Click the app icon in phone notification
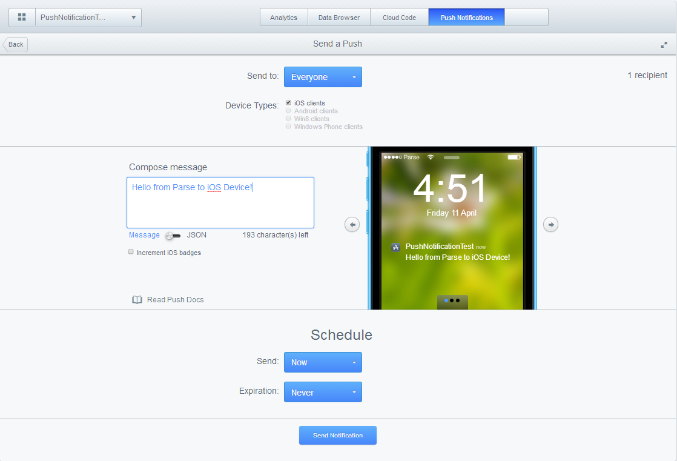This screenshot has width=677, height=461. pos(395,247)
